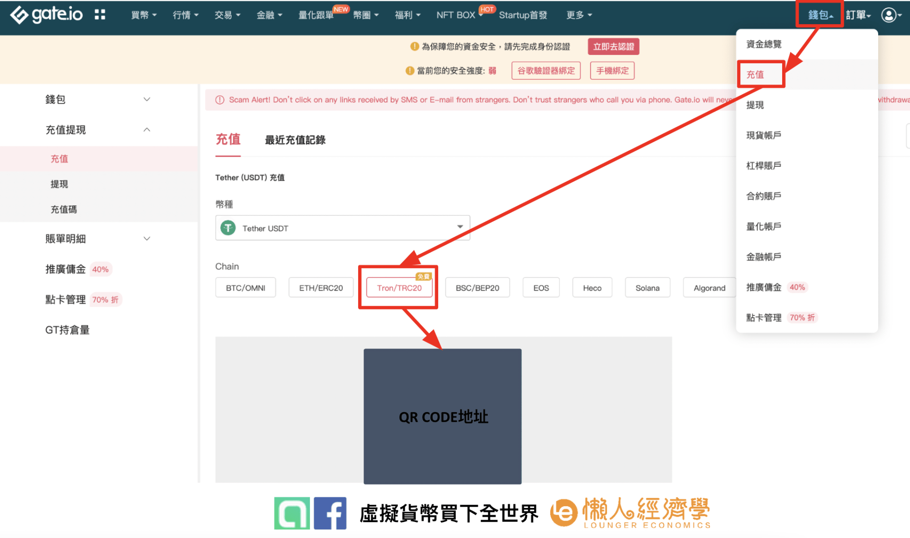
Task: Click the 立即去認證 button
Action: [x=613, y=46]
